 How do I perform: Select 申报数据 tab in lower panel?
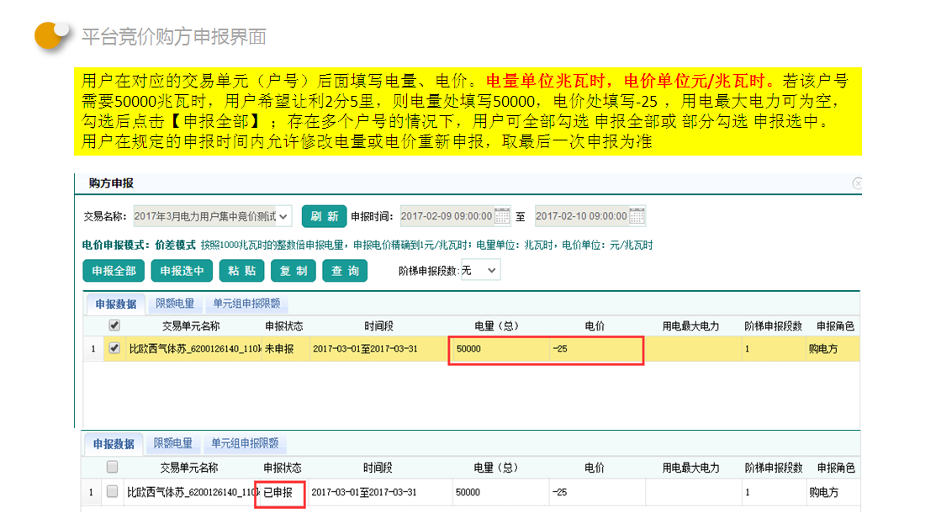[x=114, y=443]
